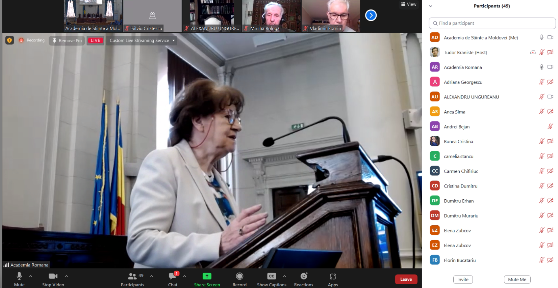Start recording with Record icon

point(239,276)
